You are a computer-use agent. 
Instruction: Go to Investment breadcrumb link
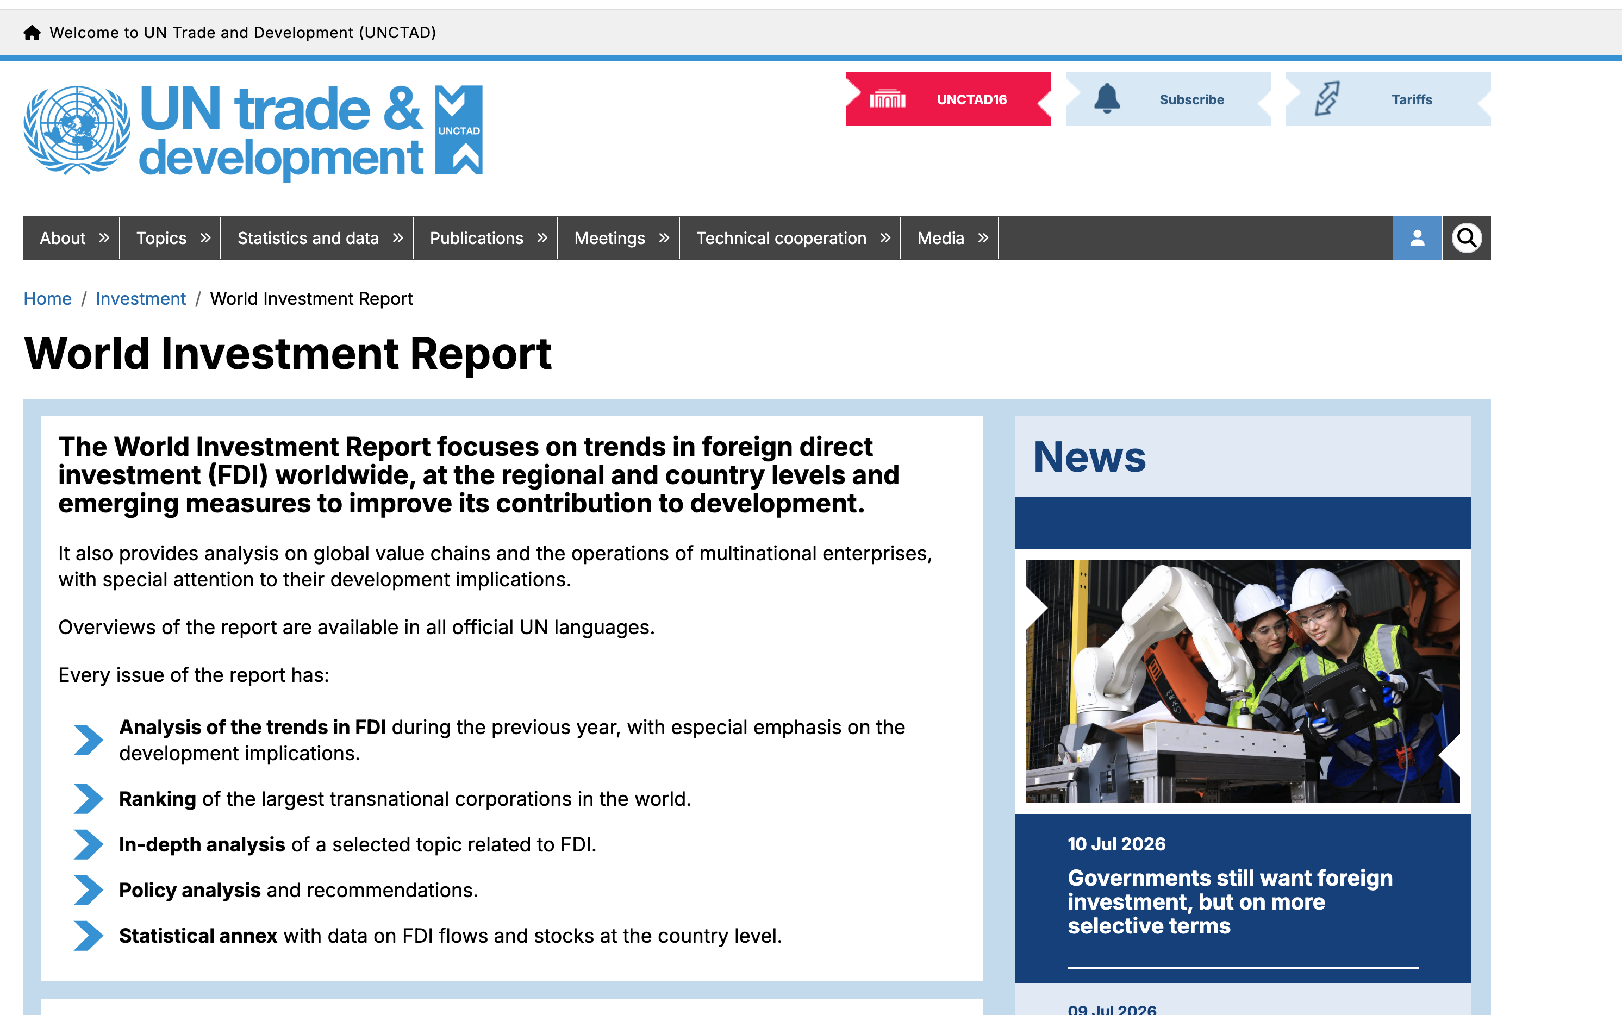[140, 299]
